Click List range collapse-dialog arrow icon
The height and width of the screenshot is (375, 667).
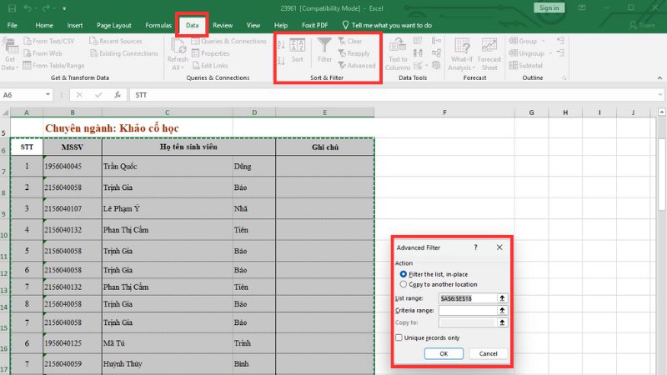pos(502,297)
